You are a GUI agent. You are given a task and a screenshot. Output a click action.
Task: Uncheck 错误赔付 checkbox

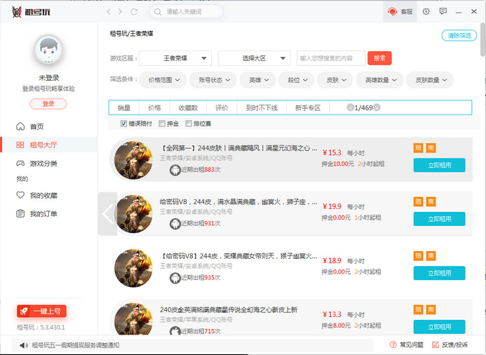coord(123,123)
